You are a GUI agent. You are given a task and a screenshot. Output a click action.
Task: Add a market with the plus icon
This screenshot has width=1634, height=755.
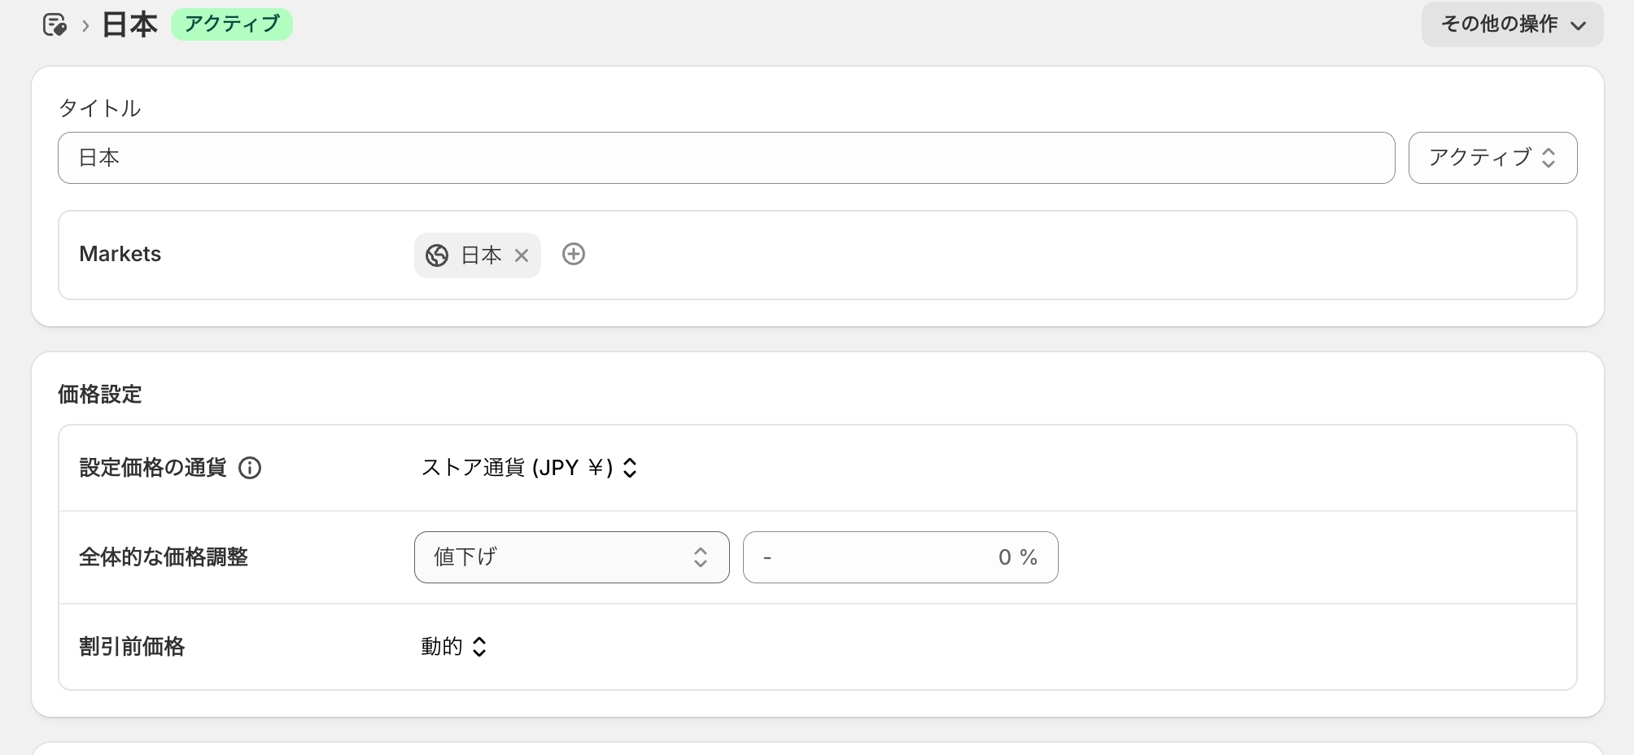pos(574,255)
